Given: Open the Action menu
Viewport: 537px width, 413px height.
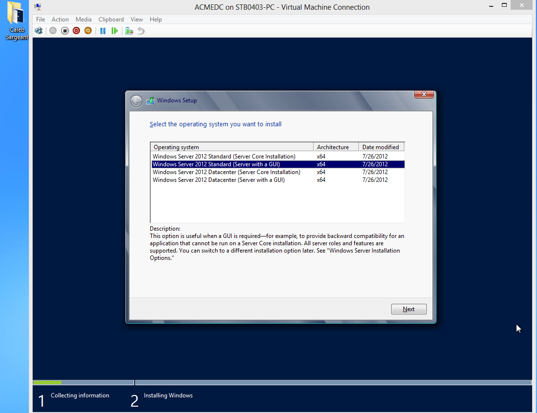Looking at the screenshot, I should point(60,20).
